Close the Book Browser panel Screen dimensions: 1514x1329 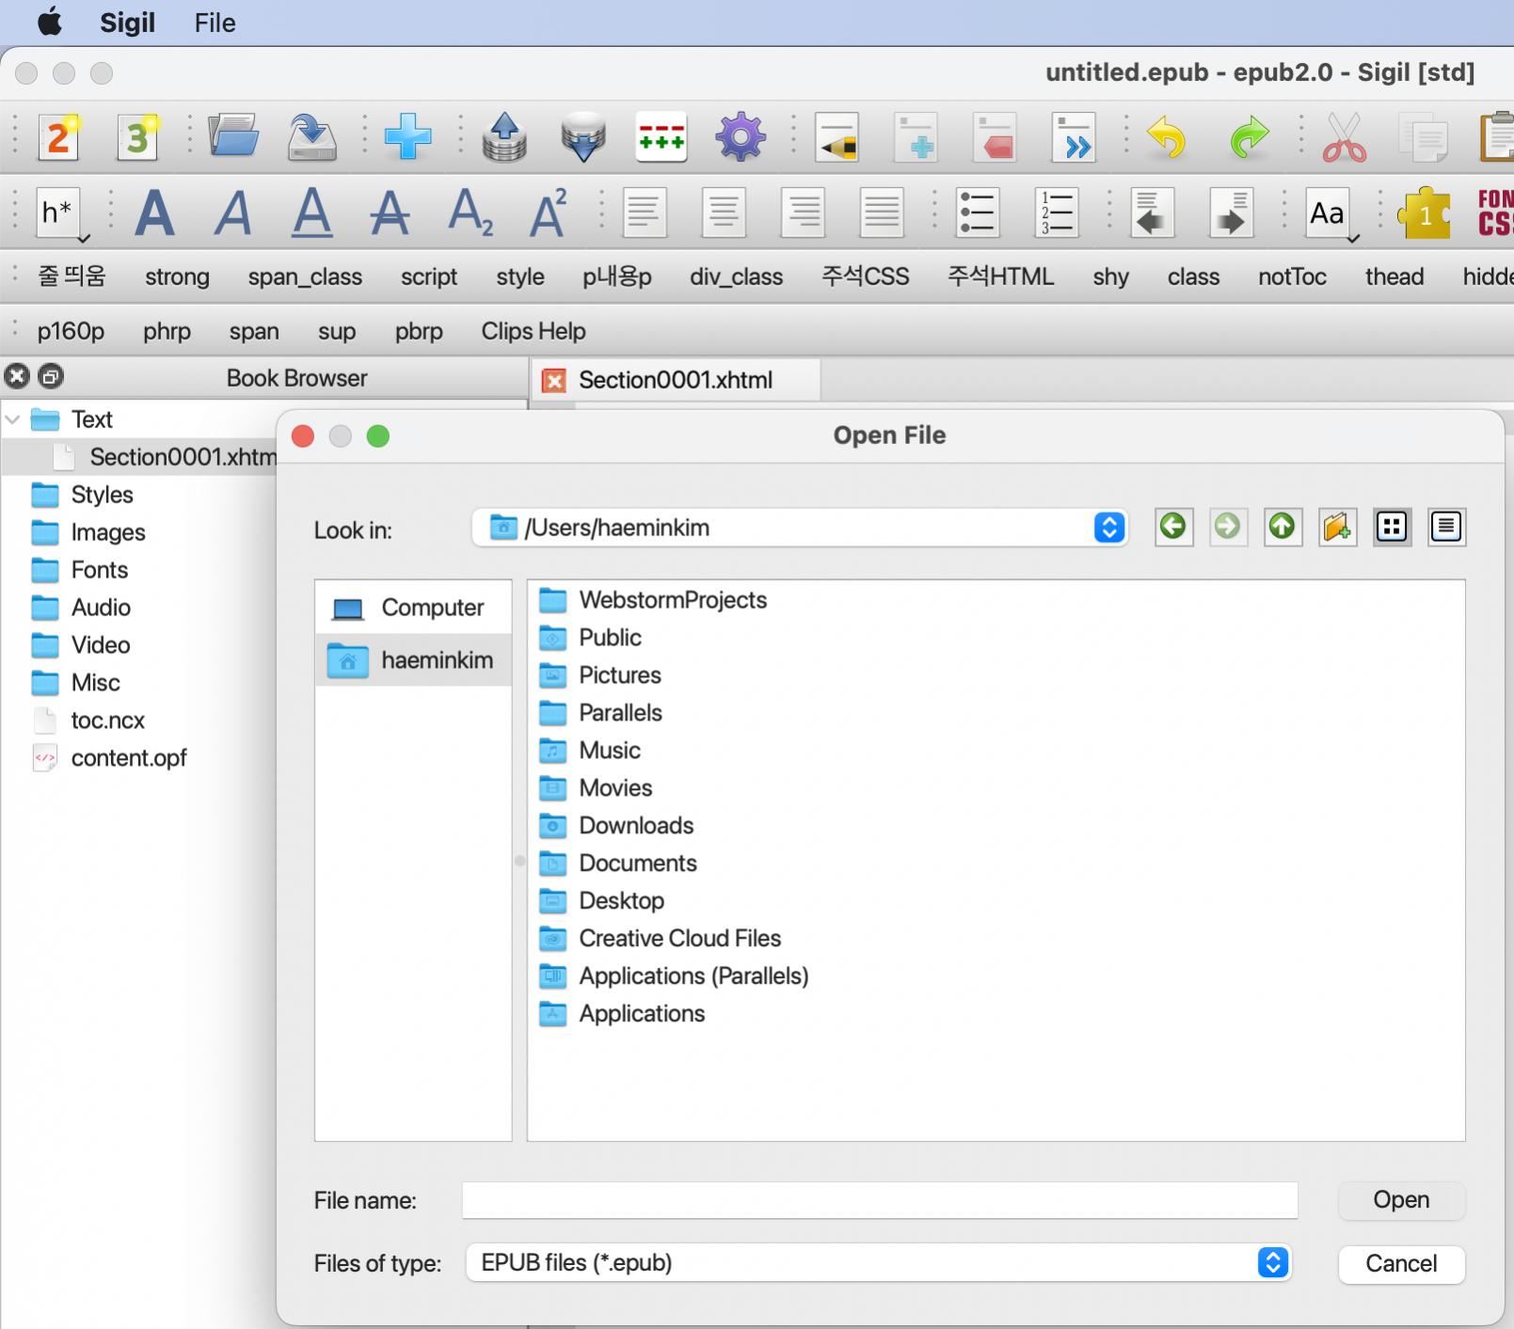click(17, 377)
